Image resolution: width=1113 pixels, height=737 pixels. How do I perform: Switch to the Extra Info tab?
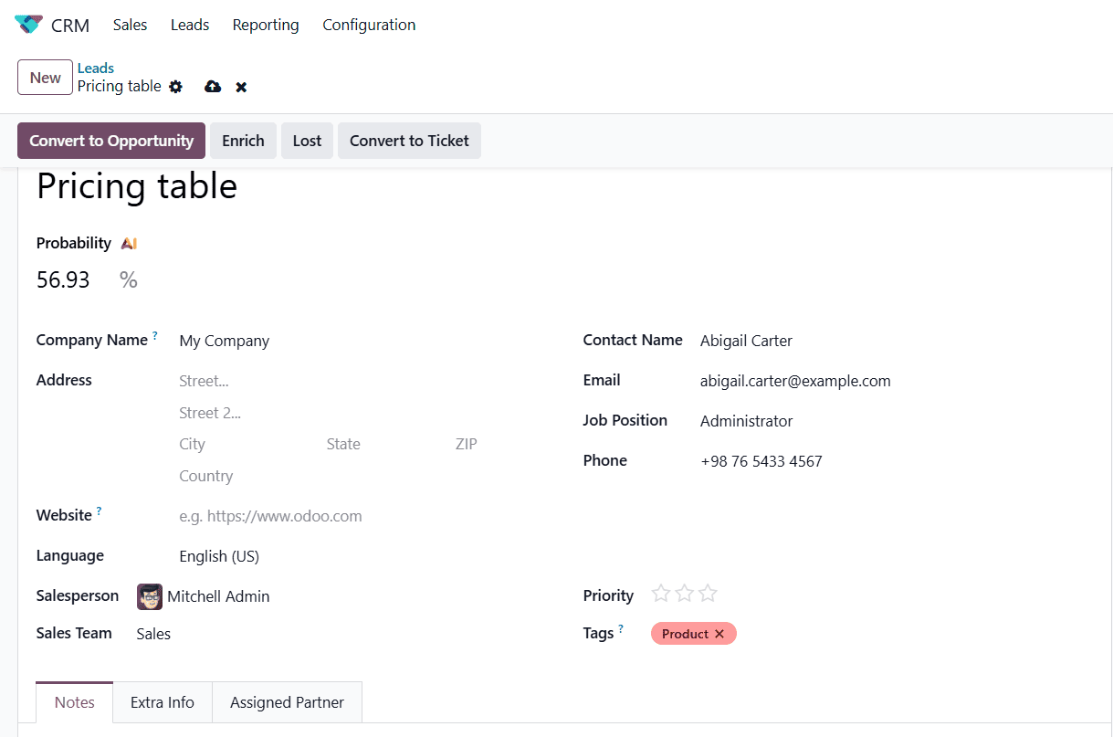[x=163, y=702]
